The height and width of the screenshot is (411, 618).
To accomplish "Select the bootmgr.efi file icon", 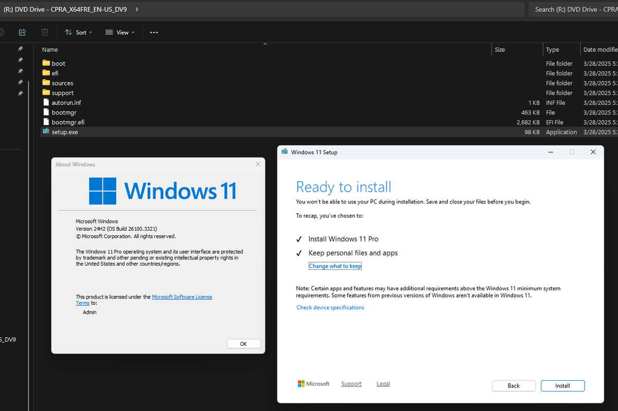I will pos(46,122).
